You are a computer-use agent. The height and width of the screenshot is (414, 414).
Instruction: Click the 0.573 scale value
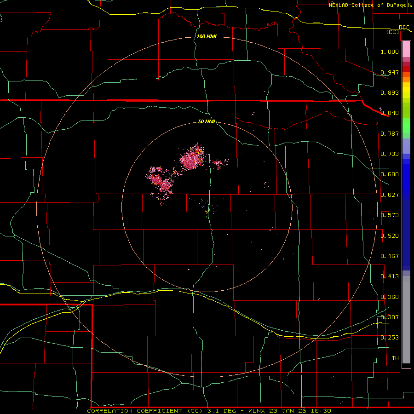coord(390,215)
